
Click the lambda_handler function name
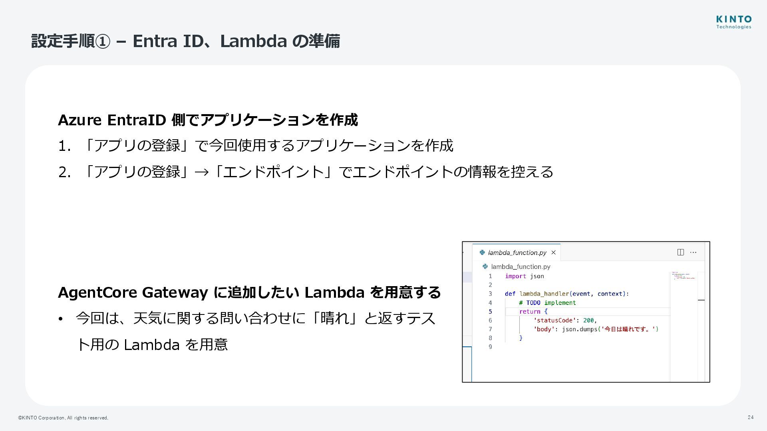pos(544,294)
